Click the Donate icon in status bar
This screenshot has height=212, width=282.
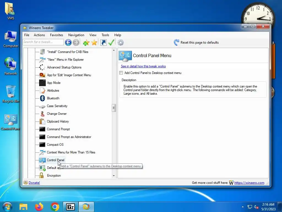26,183
